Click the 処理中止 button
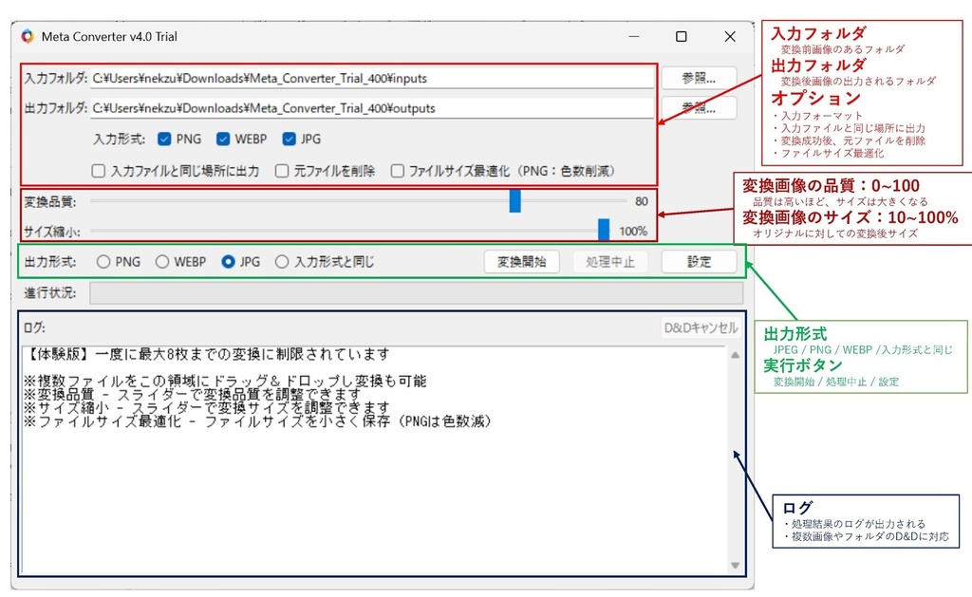This screenshot has height=597, width=972. point(610,262)
